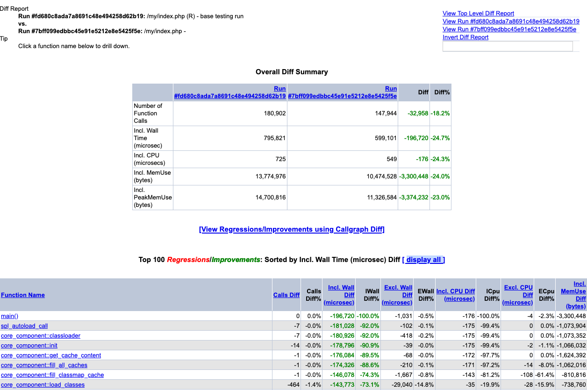
Task: Drill down into spl_autoload_call function
Action: [x=24, y=326]
